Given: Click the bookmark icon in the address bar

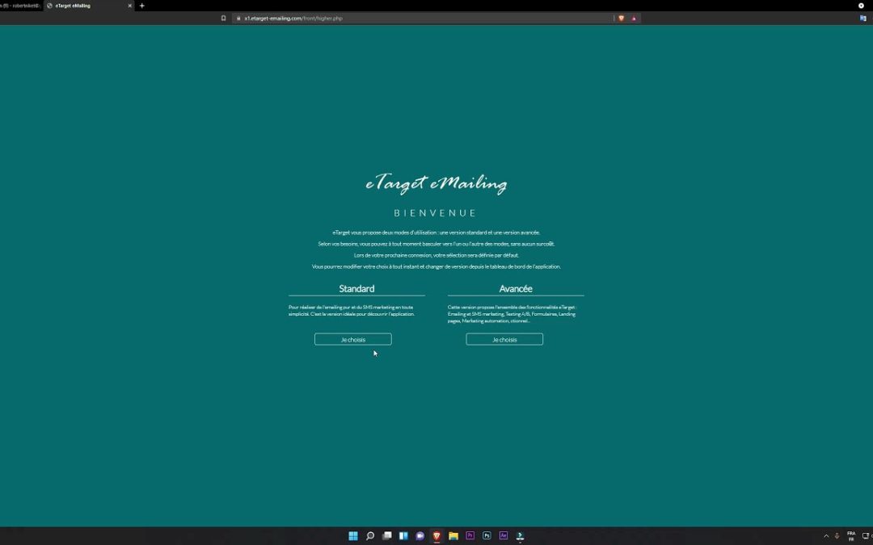Looking at the screenshot, I should pyautogui.click(x=224, y=18).
